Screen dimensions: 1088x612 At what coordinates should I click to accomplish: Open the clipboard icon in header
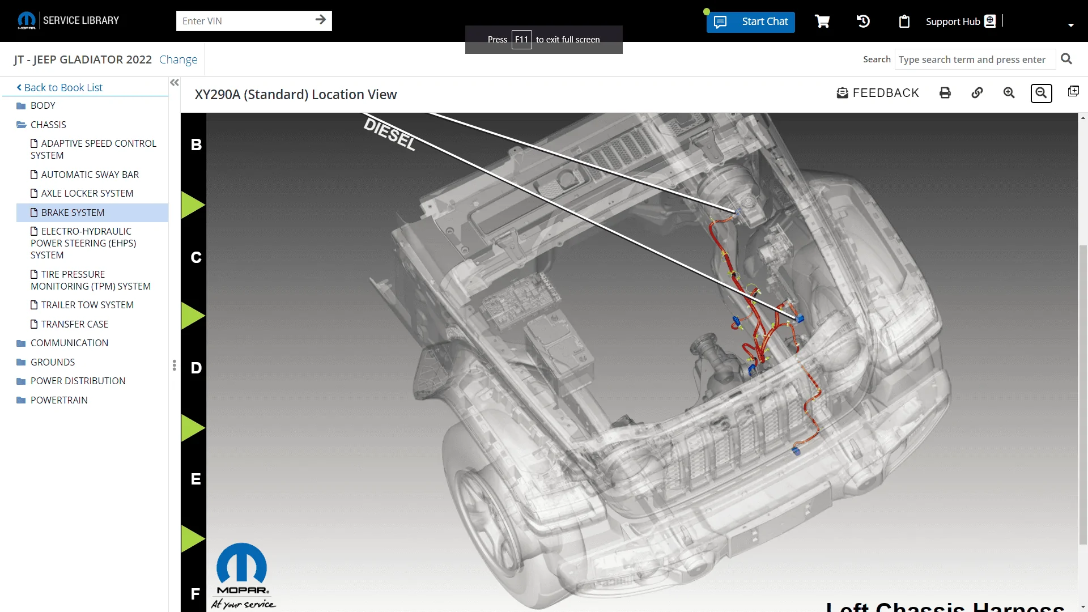[904, 22]
